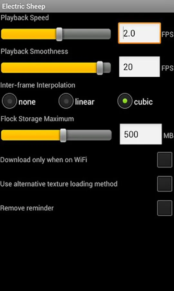
Task: Click the Flock Storage Maximum slider handle
Action: [x=63, y=135]
